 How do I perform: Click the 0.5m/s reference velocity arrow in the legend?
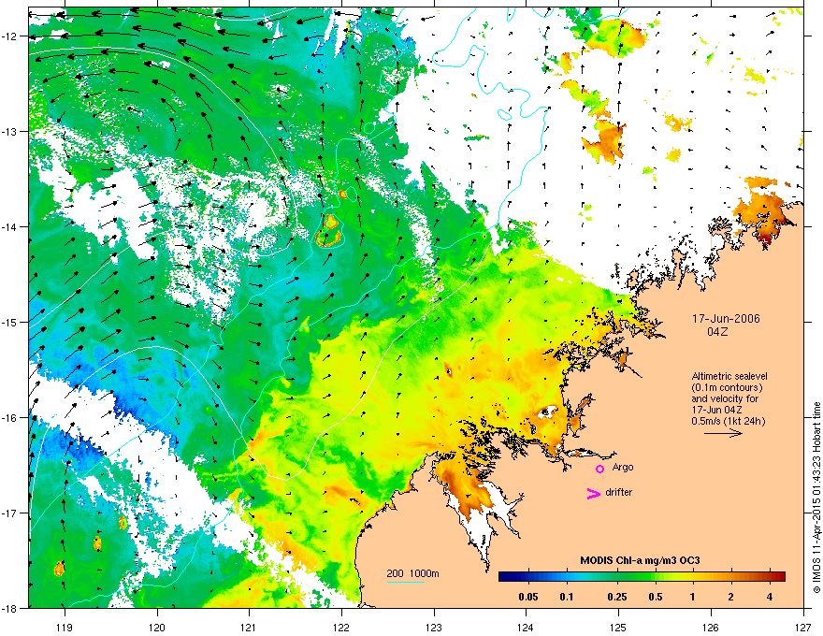(x=723, y=433)
